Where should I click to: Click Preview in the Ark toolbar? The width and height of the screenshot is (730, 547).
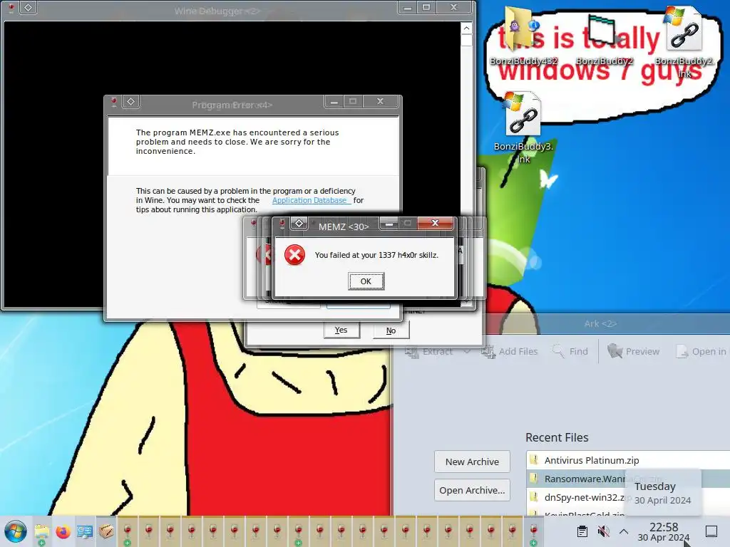(634, 352)
